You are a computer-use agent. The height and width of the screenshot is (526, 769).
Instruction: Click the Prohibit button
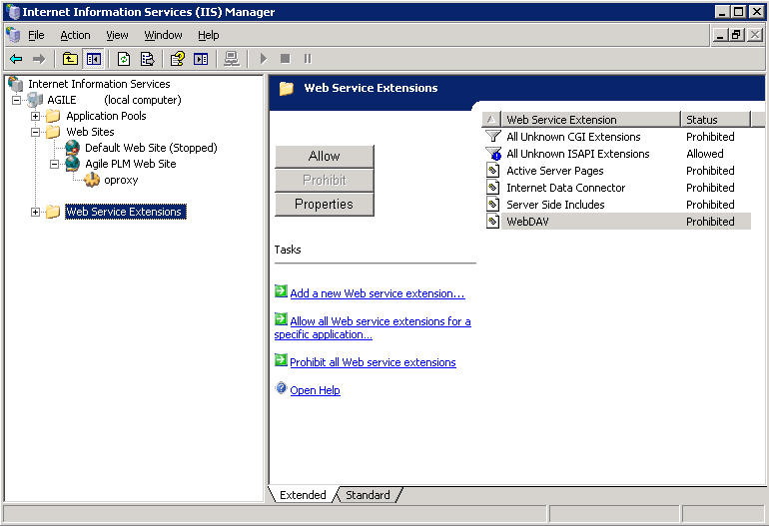click(325, 180)
